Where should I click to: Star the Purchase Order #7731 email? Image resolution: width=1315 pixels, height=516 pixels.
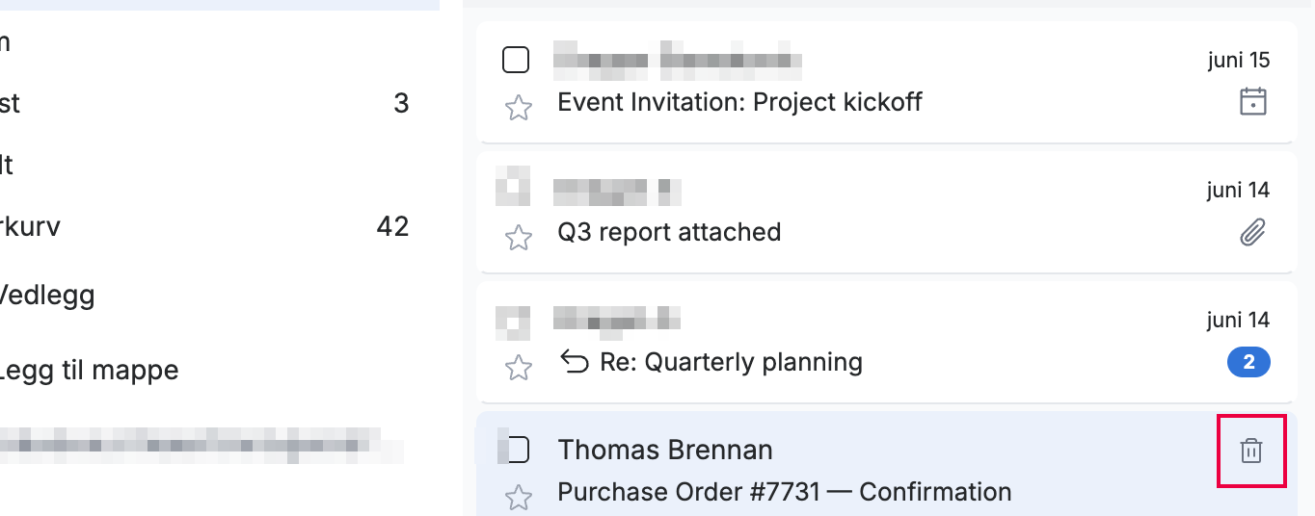coord(519,498)
